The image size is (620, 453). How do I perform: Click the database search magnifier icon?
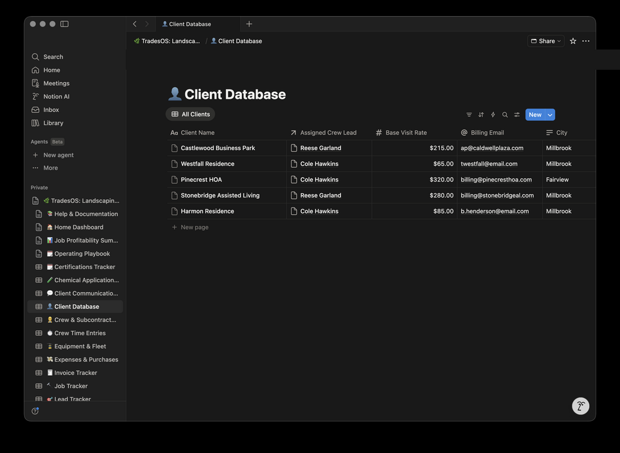[x=505, y=115]
